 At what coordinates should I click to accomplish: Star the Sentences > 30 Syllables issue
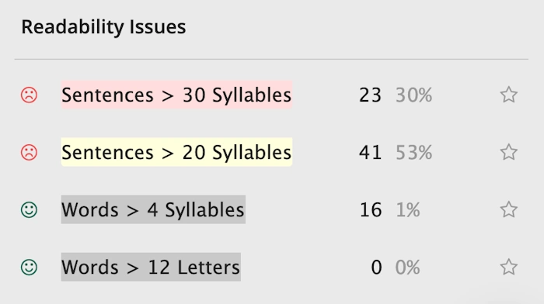pos(508,95)
